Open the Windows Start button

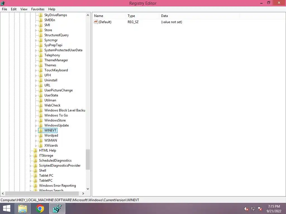(7, 208)
